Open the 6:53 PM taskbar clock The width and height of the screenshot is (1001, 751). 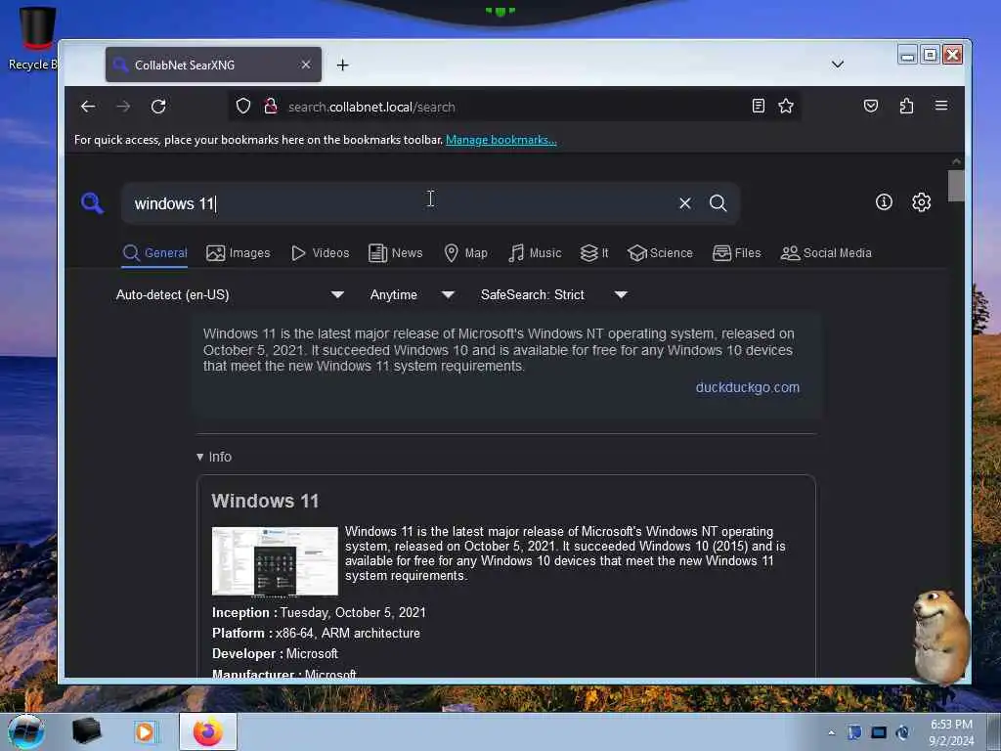pos(951,732)
